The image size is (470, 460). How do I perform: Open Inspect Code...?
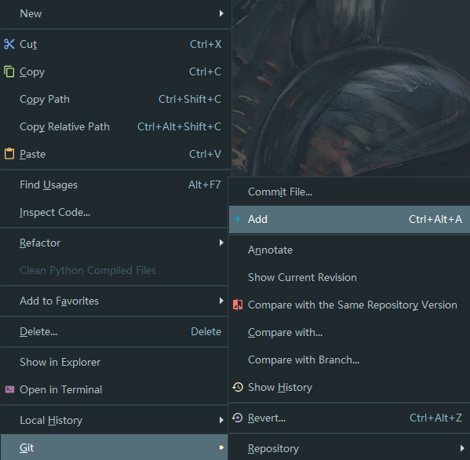(x=115, y=212)
